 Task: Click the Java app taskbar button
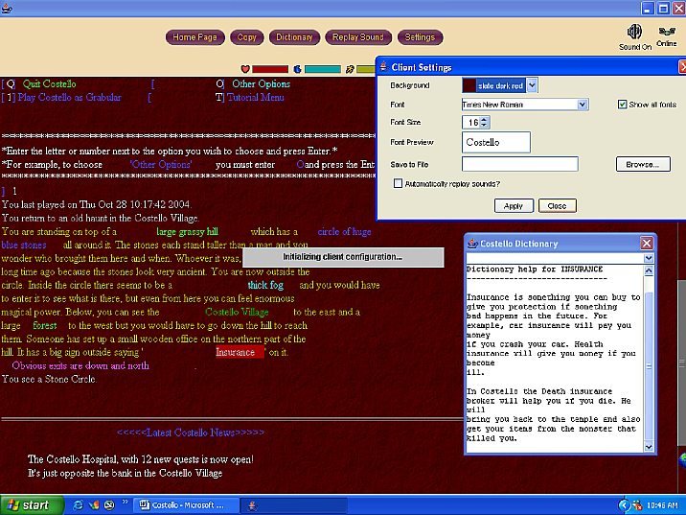point(293,505)
